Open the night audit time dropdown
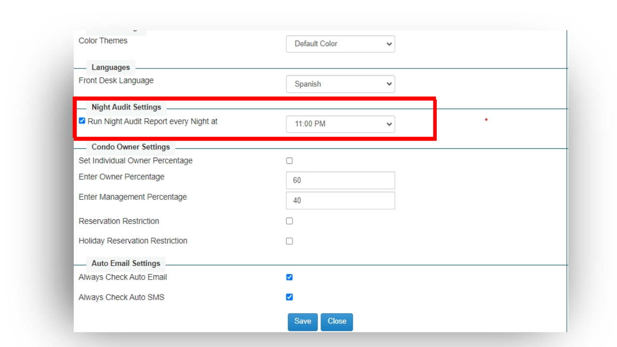Image resolution: width=617 pixels, height=347 pixels. click(x=340, y=124)
